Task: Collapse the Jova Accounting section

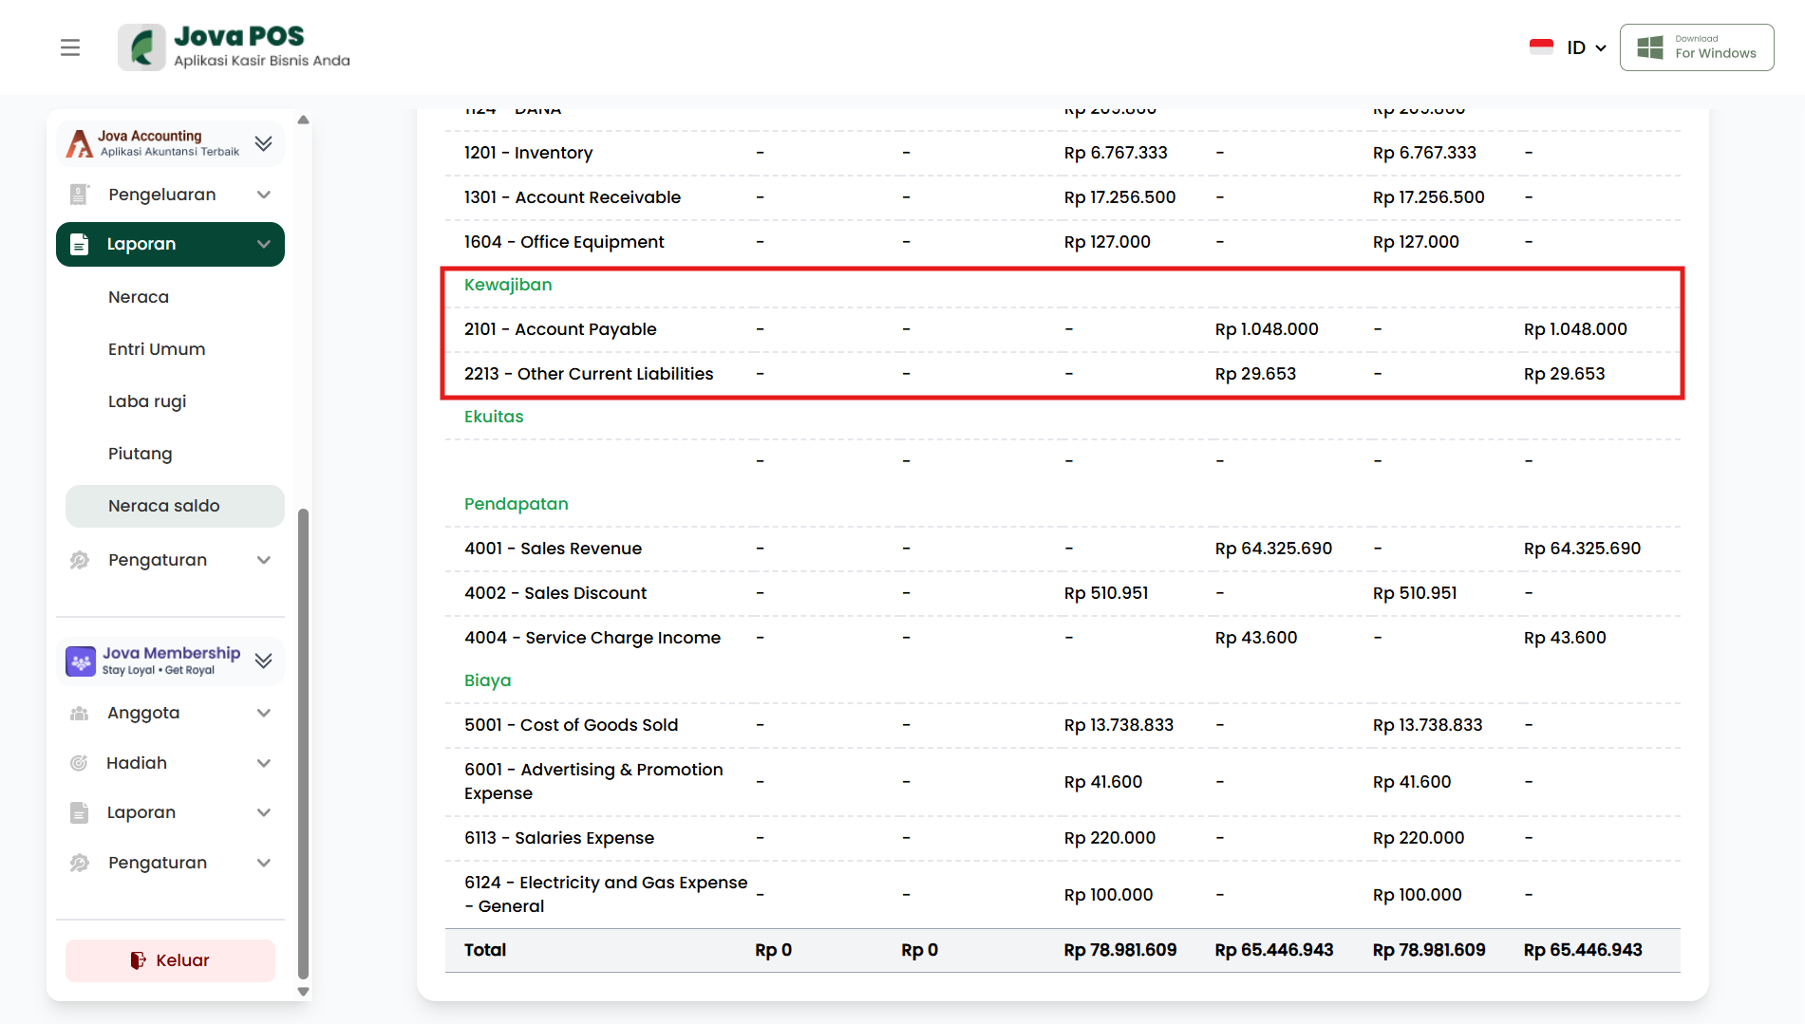Action: click(x=264, y=143)
